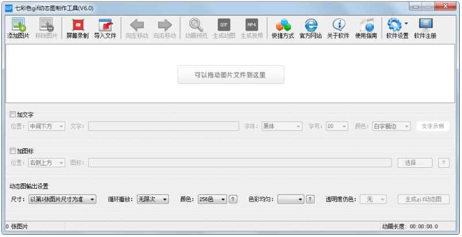Open the text 位置 dropdown showing 中间下方
The image size is (462, 237).
pyautogui.click(x=47, y=126)
